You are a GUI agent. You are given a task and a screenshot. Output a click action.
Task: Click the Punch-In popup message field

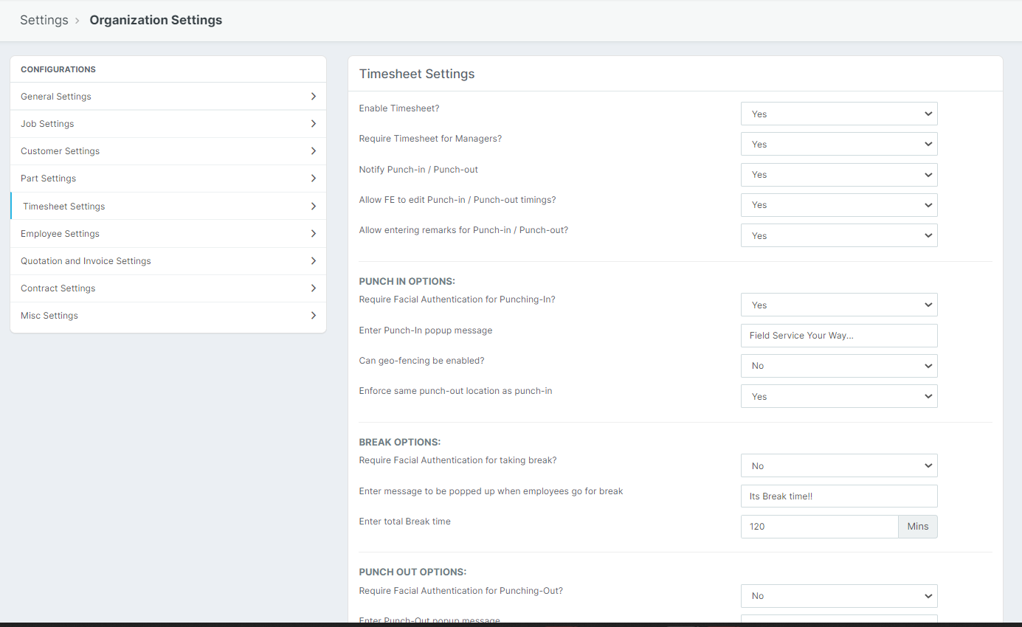click(838, 336)
